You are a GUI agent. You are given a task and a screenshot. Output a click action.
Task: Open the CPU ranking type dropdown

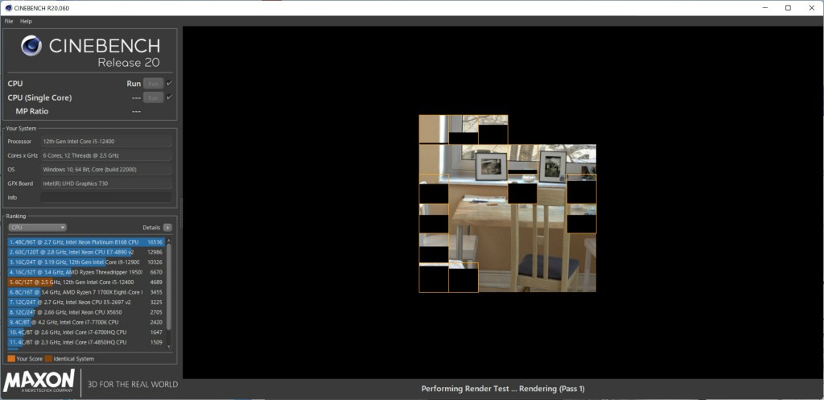pos(37,228)
